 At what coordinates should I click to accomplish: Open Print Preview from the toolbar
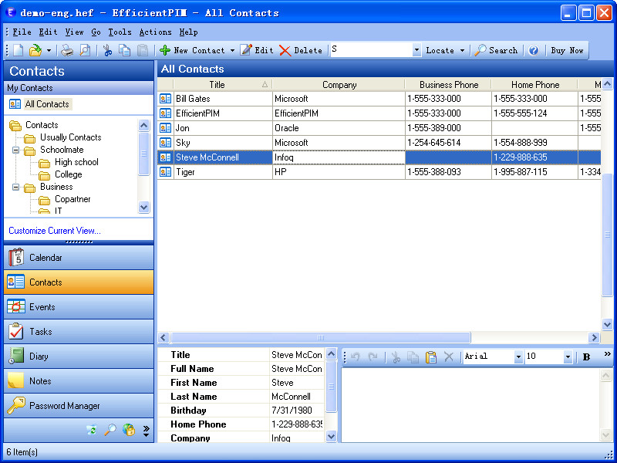[85, 50]
